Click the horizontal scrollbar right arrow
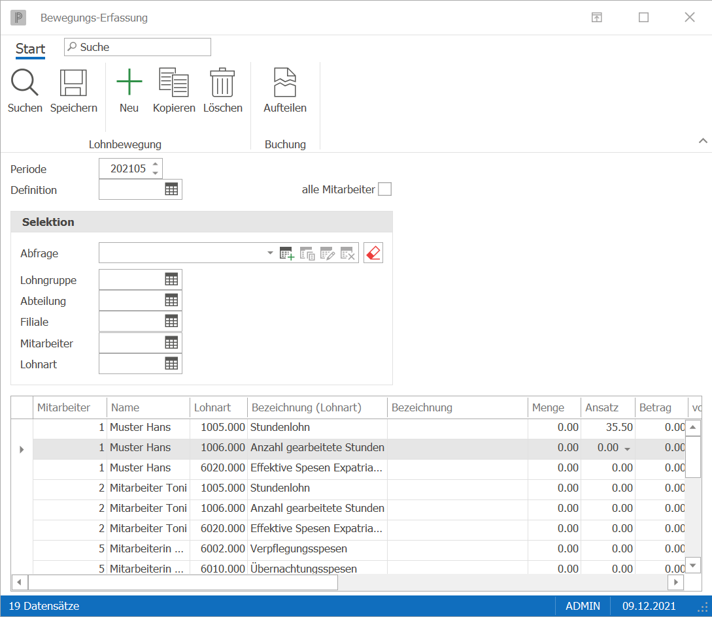This screenshot has height=617, width=712. tap(675, 582)
